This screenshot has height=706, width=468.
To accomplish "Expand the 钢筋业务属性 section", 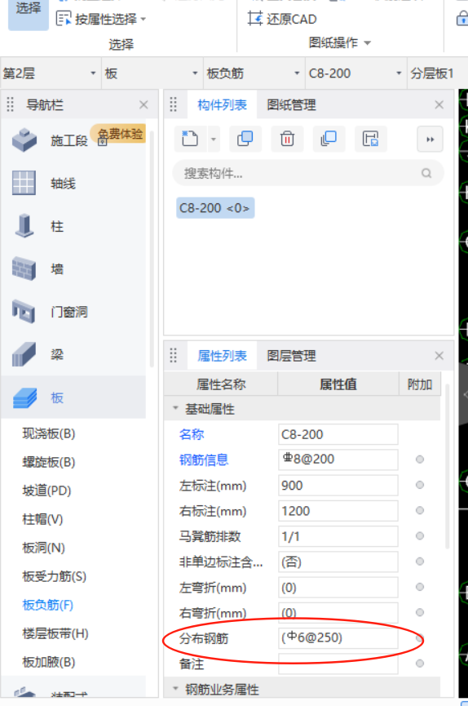I will pos(175,688).
